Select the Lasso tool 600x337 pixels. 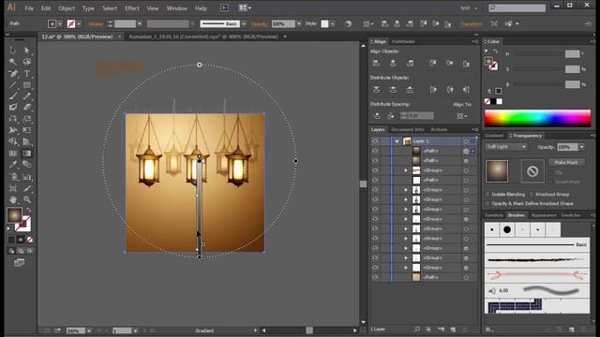tap(27, 62)
